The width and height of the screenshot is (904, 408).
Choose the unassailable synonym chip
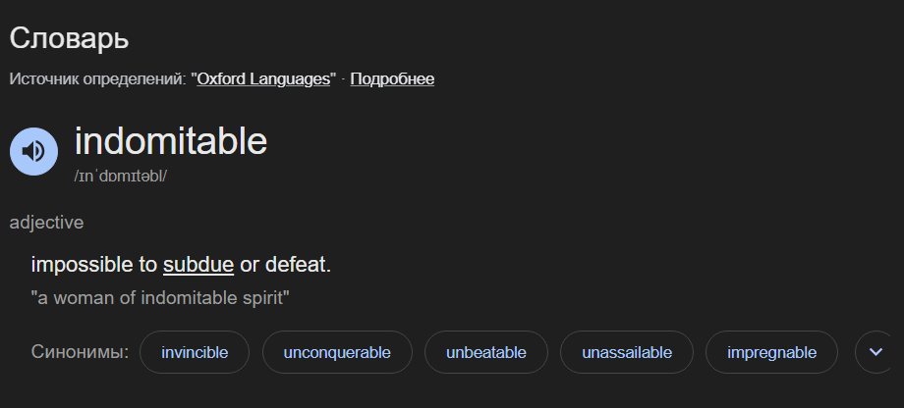[x=627, y=352]
